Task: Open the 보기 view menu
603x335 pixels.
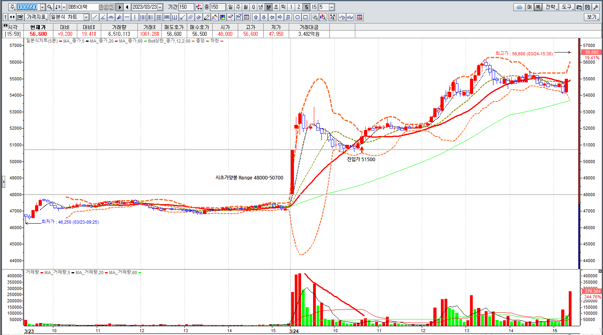Action: (592, 17)
